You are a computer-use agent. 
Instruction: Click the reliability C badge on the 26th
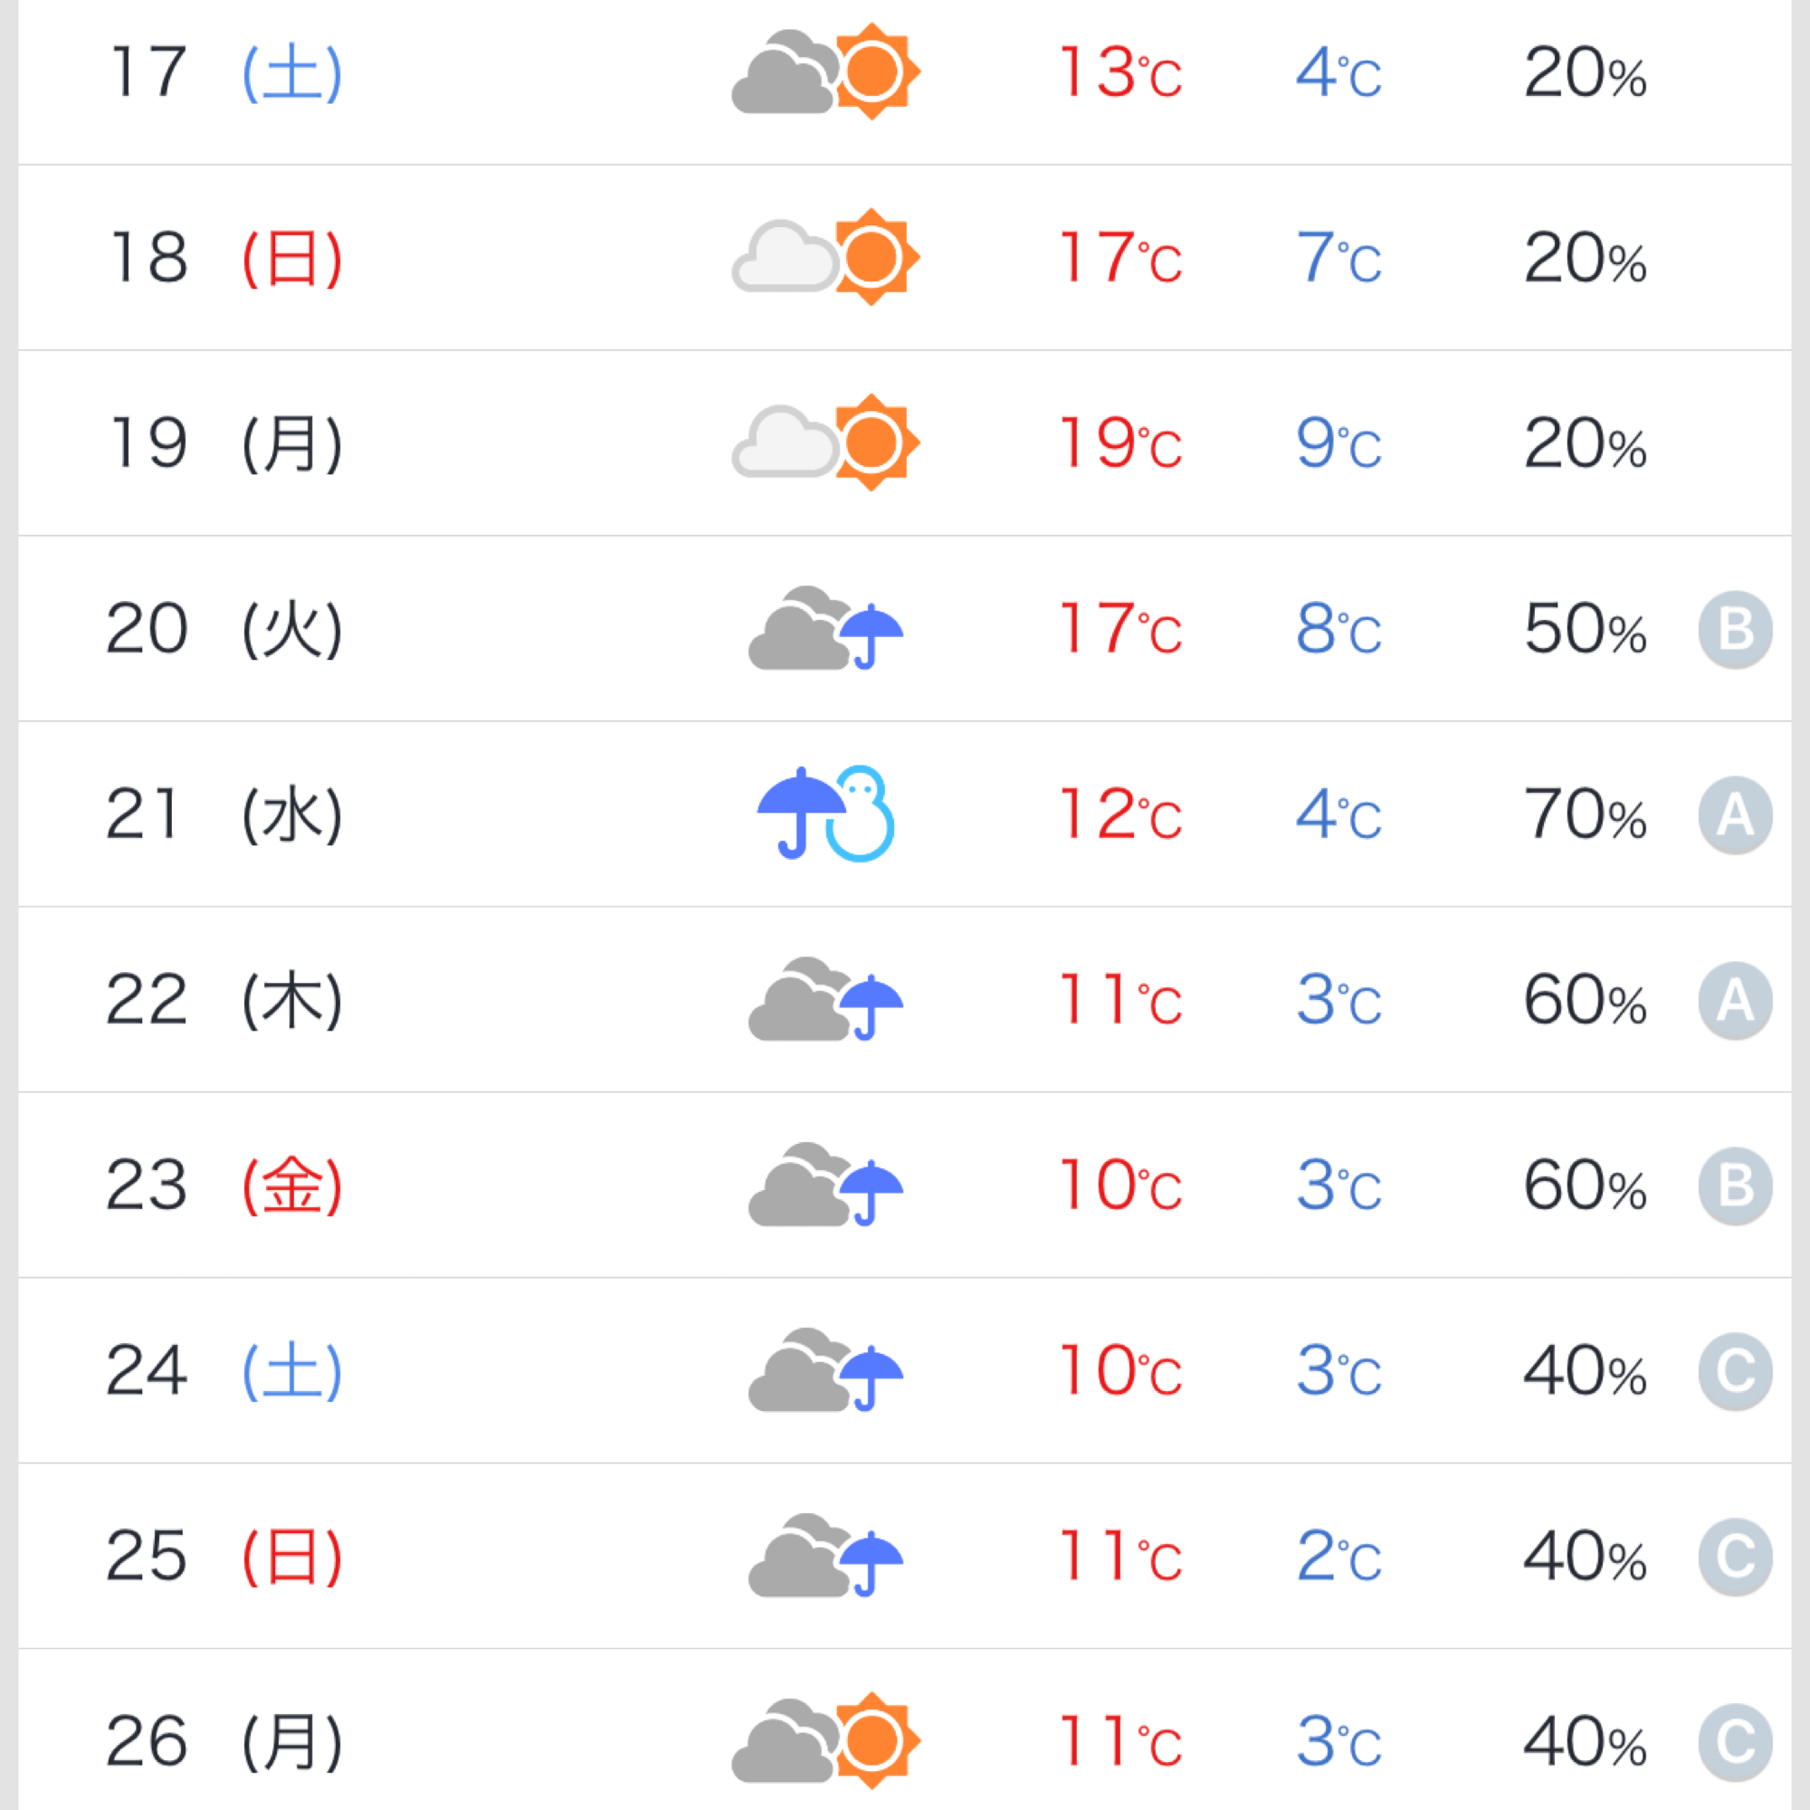coord(1734,1742)
